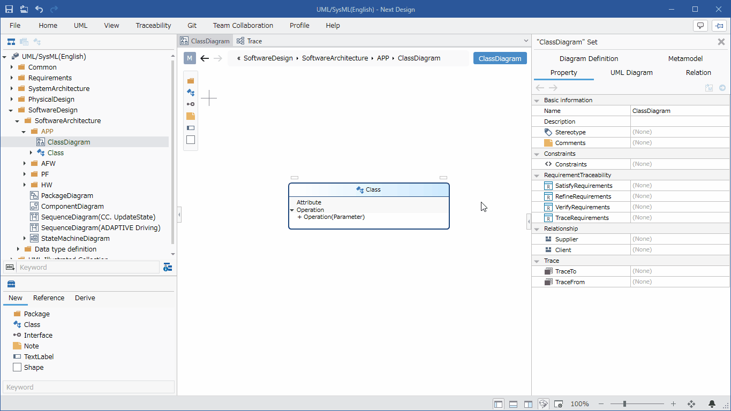Click the SatisfyRequirements property row
The height and width of the screenshot is (411, 731).
tap(630, 186)
